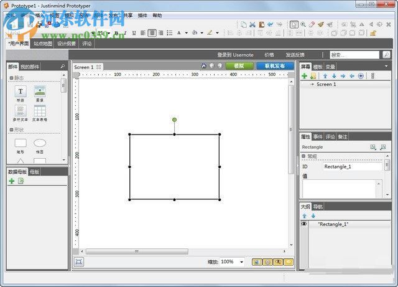Viewport: 398px width, 287px height.
Task: Click the green Simulate button
Action: pyautogui.click(x=239, y=66)
